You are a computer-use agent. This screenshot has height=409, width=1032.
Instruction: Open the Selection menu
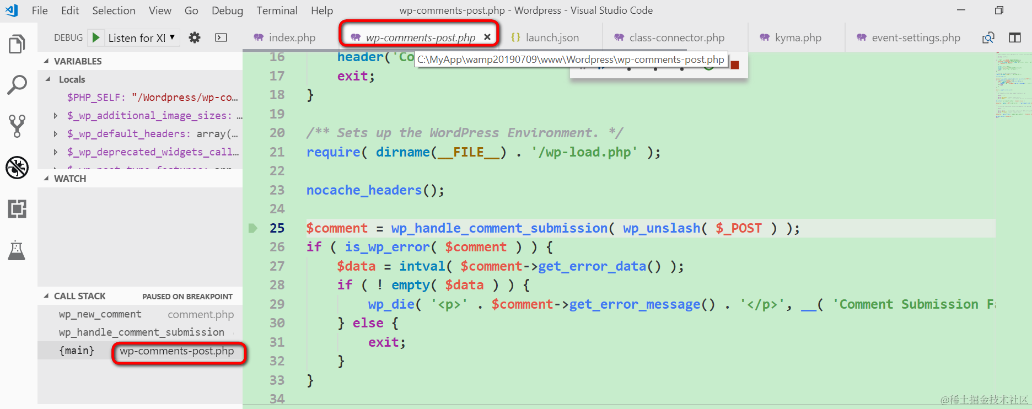point(114,10)
